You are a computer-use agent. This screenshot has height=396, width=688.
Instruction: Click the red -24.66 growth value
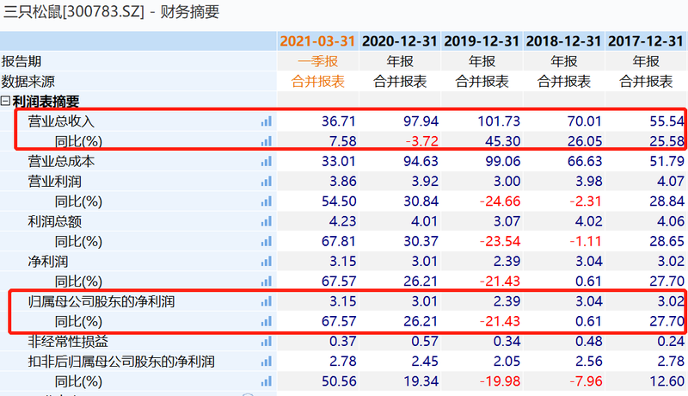(x=500, y=201)
